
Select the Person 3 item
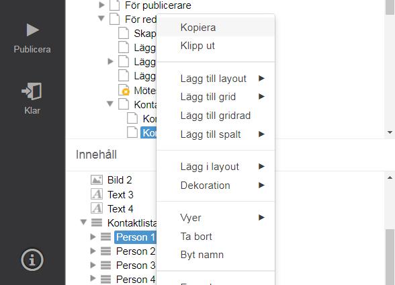(x=136, y=266)
